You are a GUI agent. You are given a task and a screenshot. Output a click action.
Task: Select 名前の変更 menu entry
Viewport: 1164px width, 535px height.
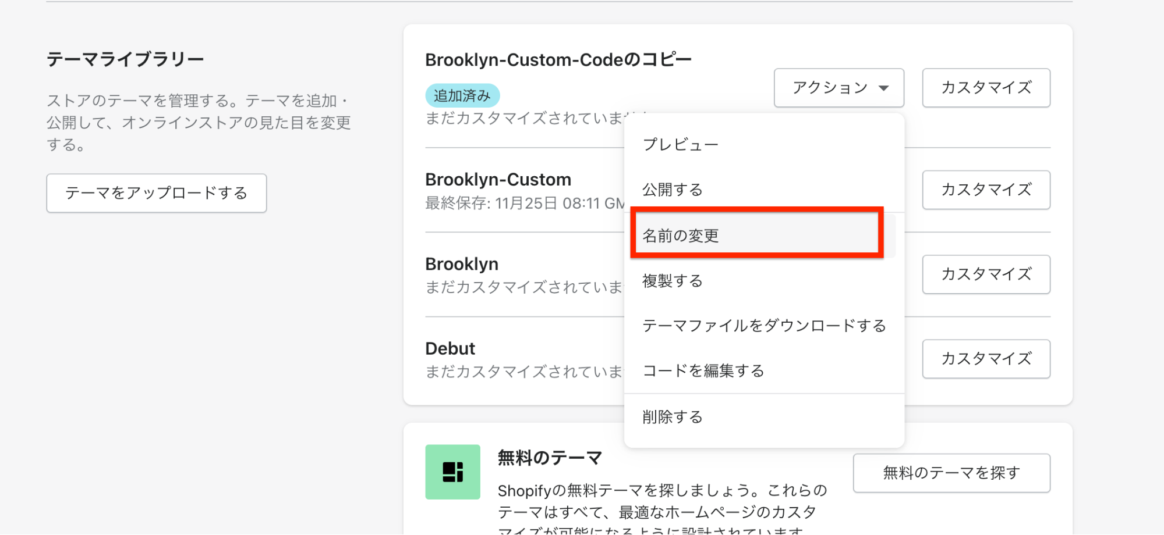(x=680, y=236)
